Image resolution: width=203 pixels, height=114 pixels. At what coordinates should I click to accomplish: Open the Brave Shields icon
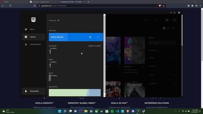coord(160,6)
